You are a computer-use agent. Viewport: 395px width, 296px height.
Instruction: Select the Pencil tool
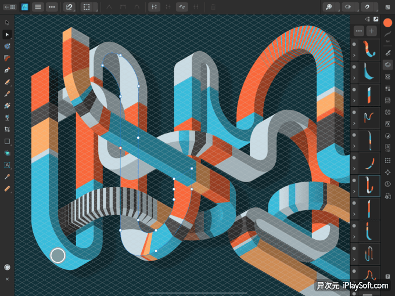click(x=8, y=82)
